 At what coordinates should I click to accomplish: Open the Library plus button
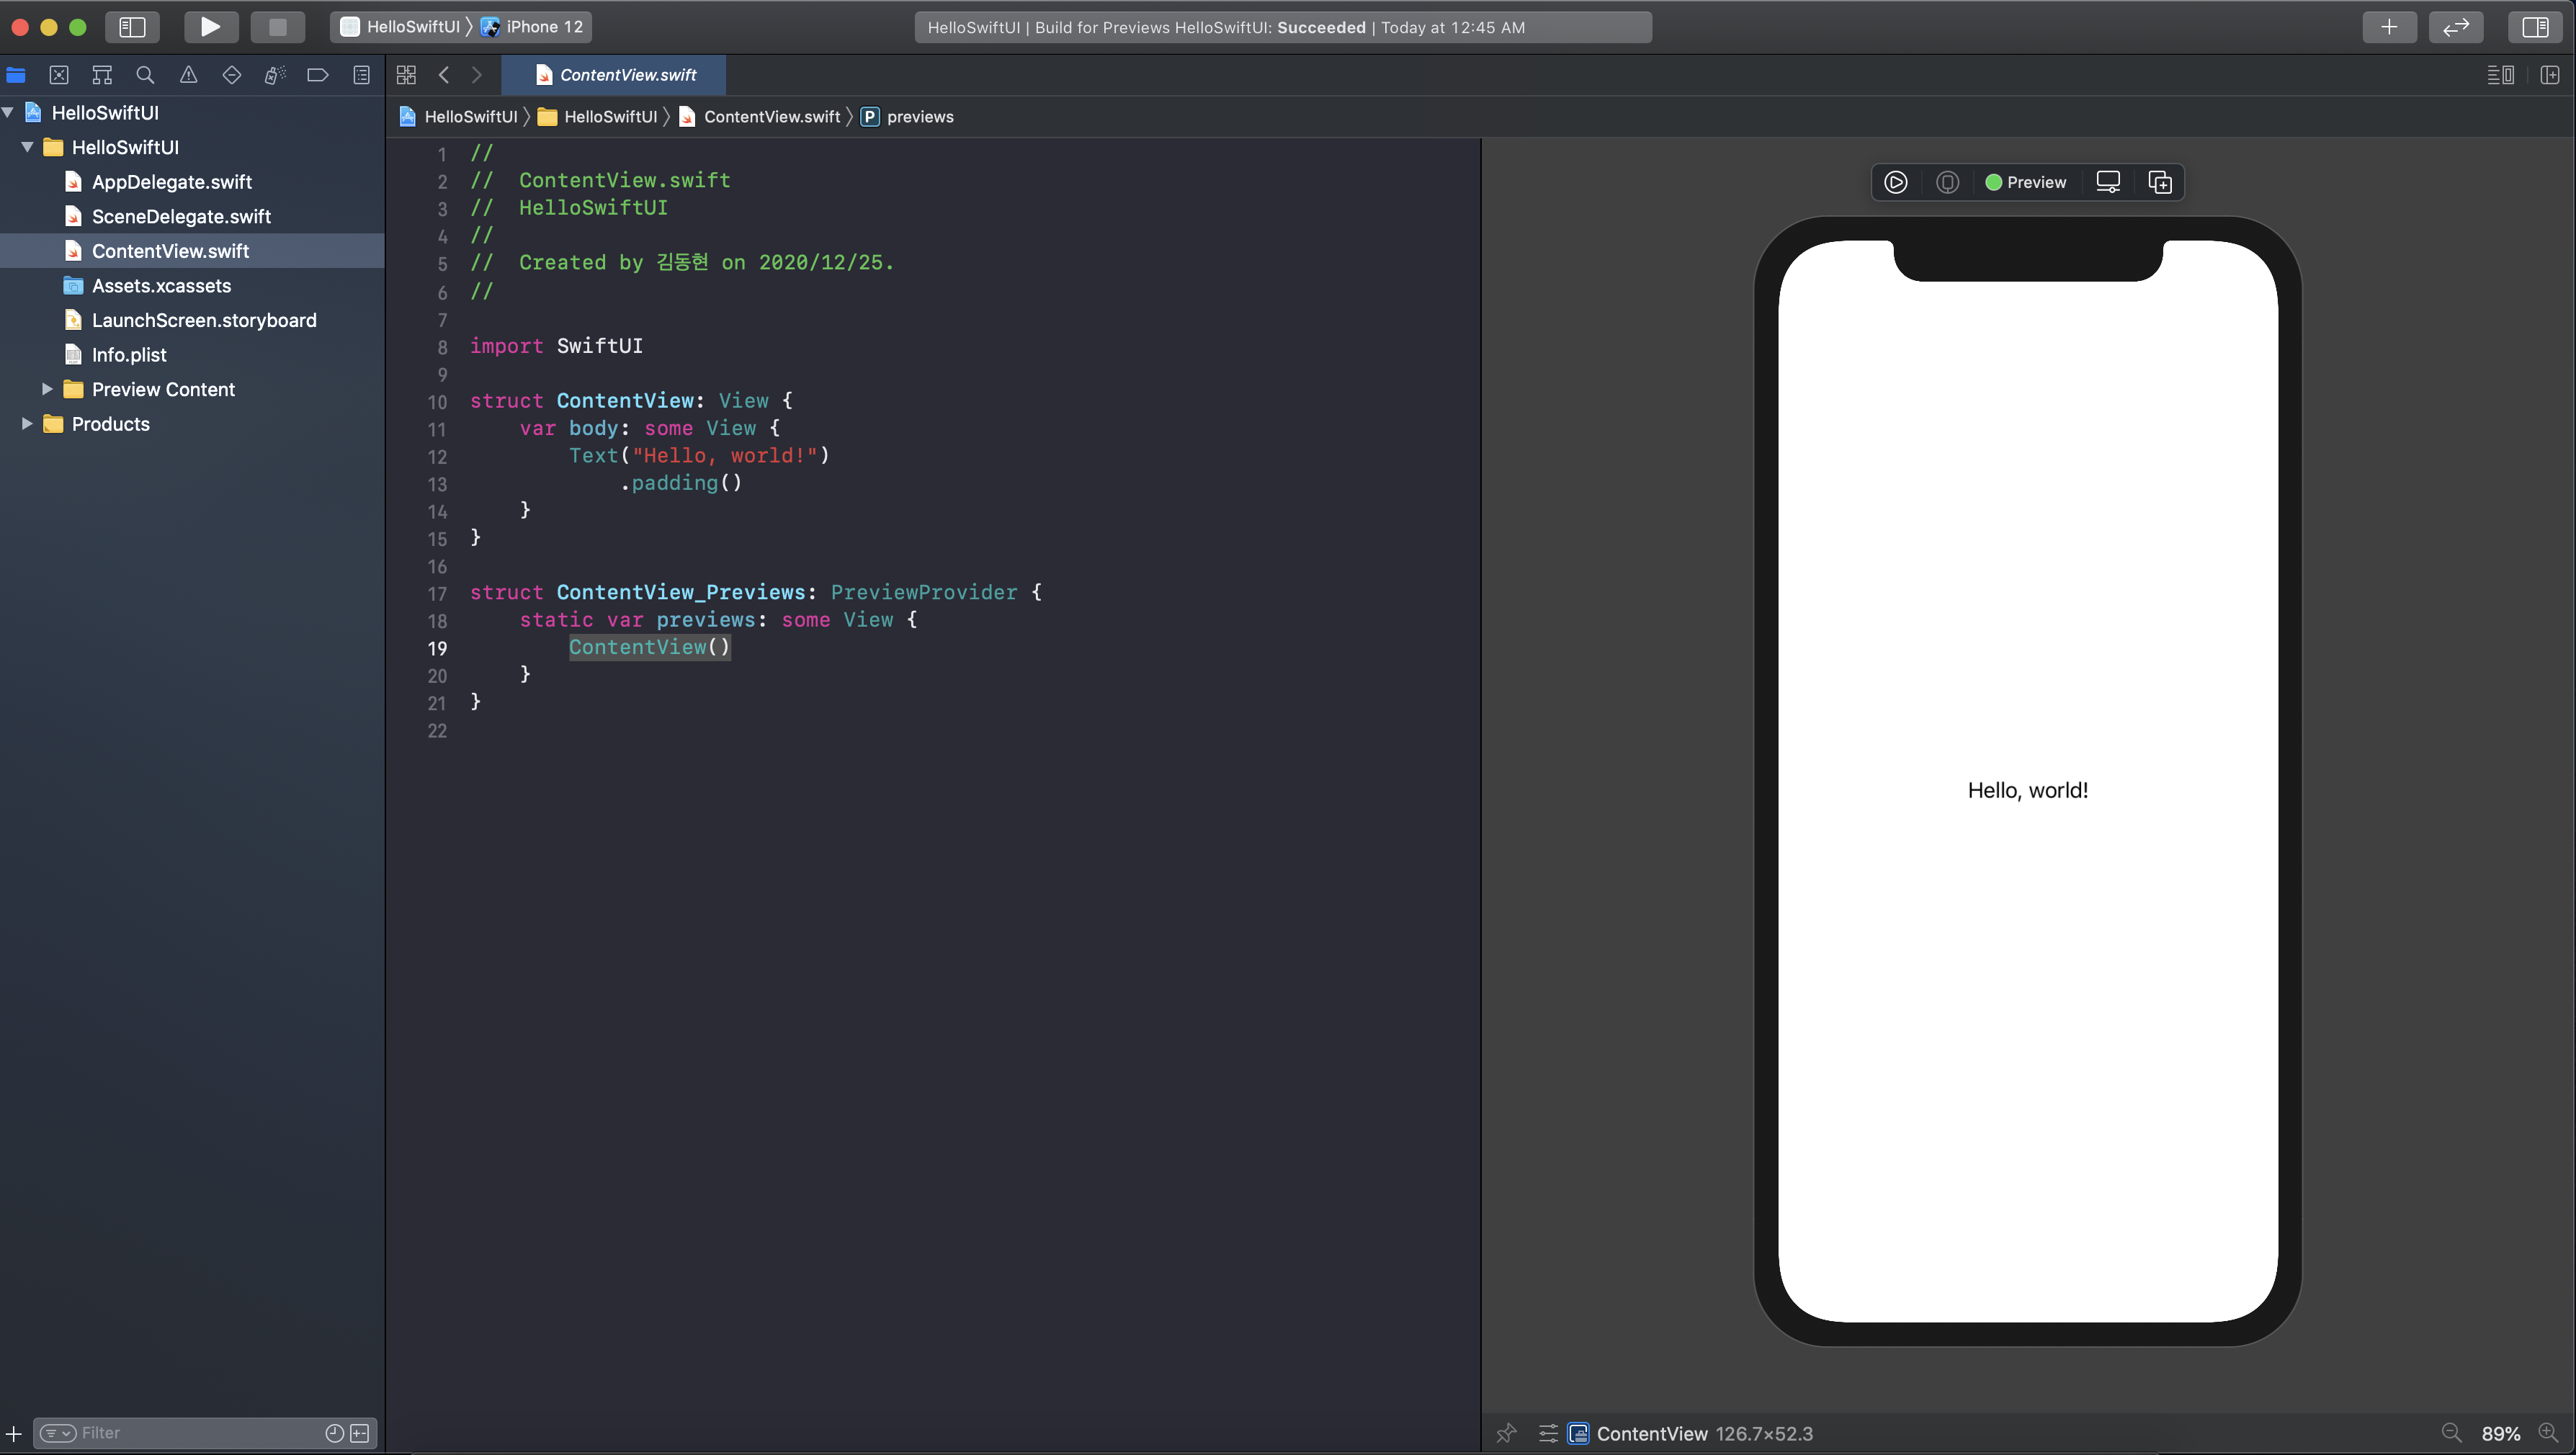point(2388,27)
